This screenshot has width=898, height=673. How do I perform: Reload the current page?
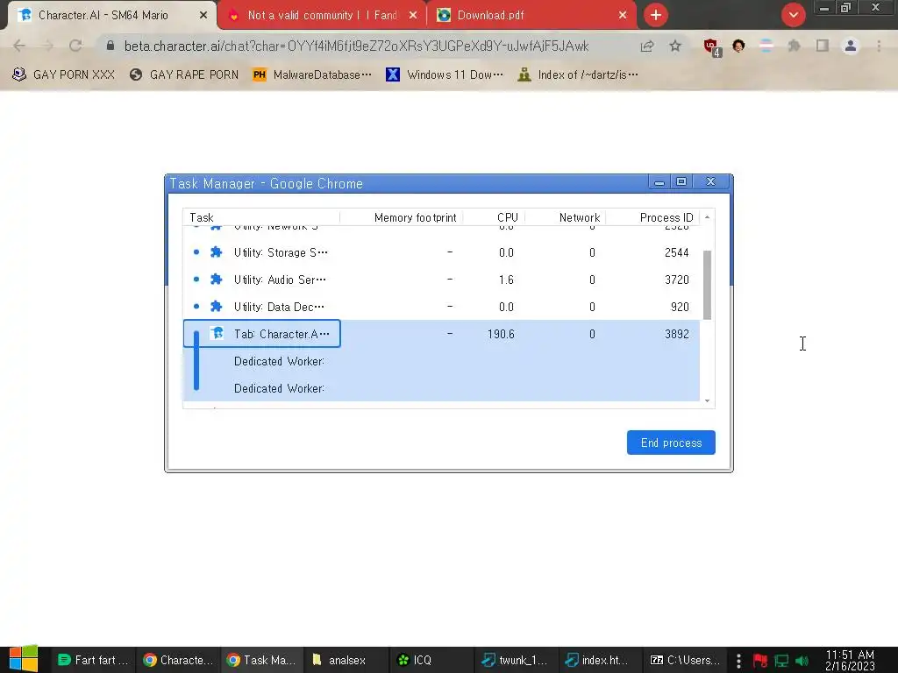click(75, 46)
